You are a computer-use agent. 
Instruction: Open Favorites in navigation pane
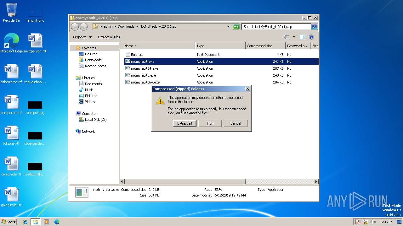pos(89,48)
